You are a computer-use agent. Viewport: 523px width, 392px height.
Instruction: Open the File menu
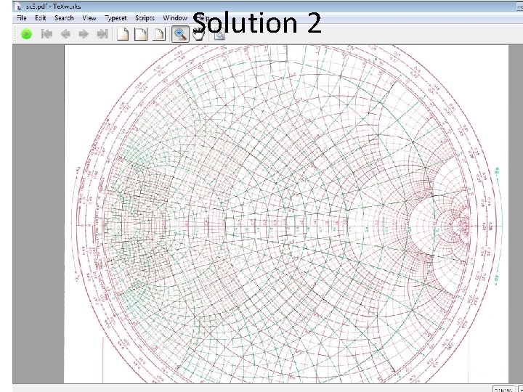tap(21, 18)
